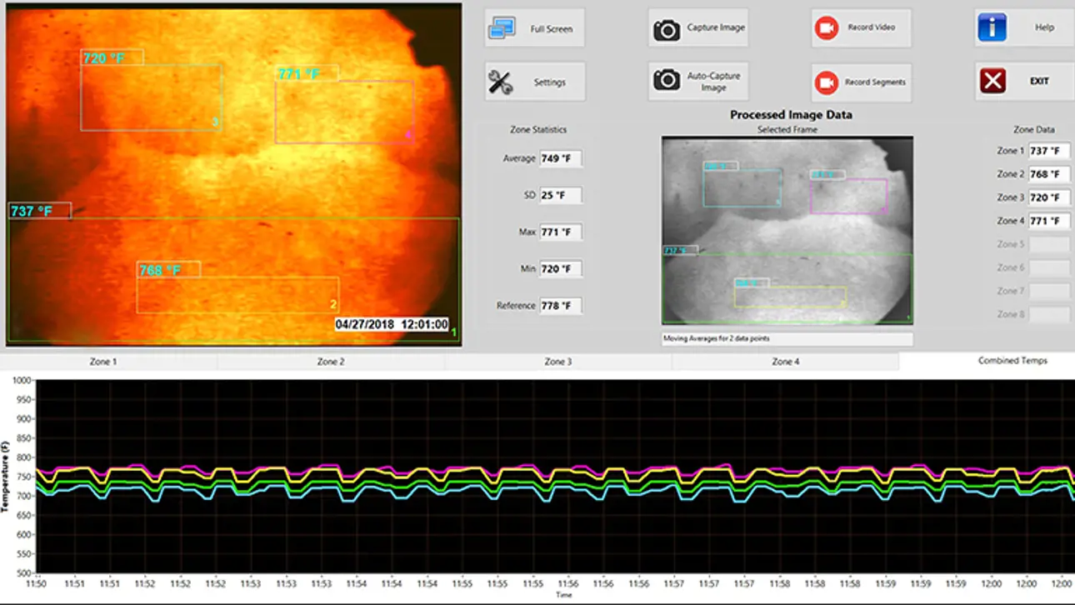Click the Selected Frame grayscale thumbnail
Image resolution: width=1075 pixels, height=605 pixels.
(x=787, y=230)
